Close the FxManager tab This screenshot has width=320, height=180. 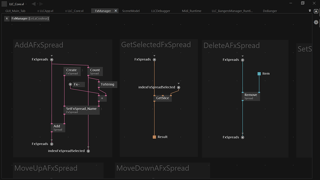click(116, 11)
